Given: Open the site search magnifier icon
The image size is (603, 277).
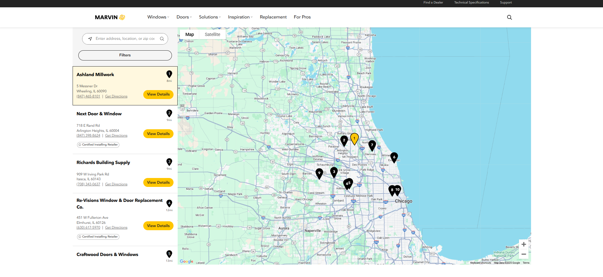Looking at the screenshot, I should [x=509, y=17].
